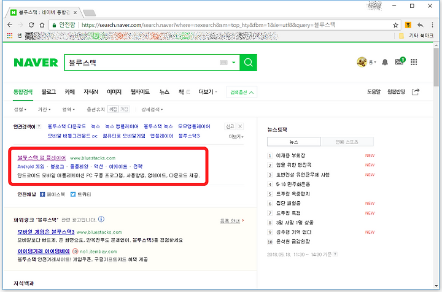Click the 도움말 link
442x292 pixels.
click(374, 92)
